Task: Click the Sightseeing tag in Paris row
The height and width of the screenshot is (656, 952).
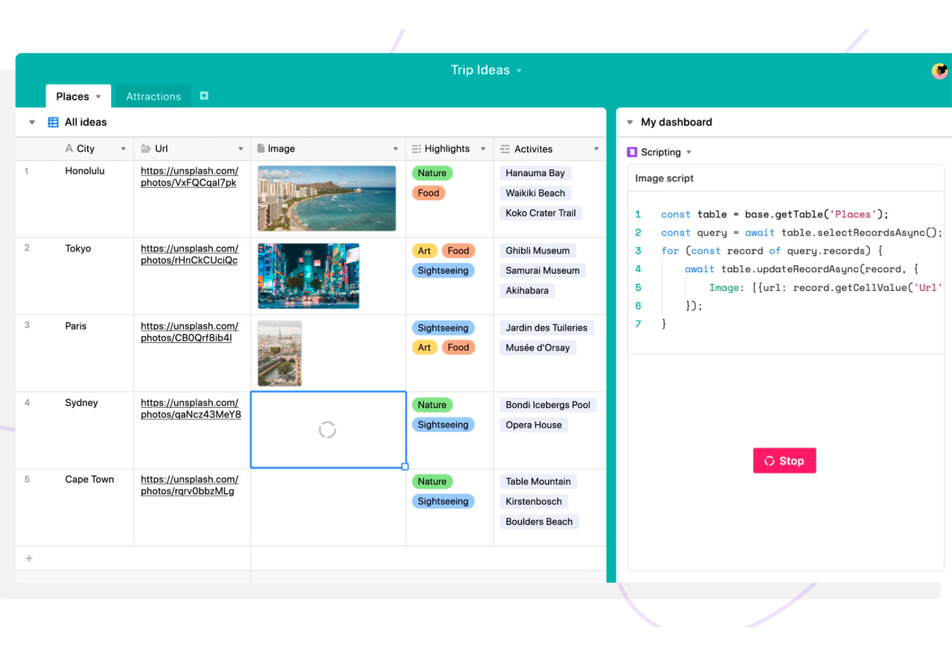Action: tap(443, 328)
